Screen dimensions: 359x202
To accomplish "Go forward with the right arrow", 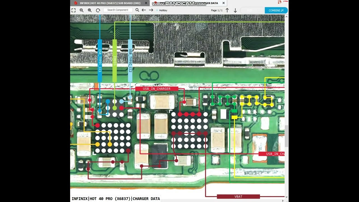I will tap(151, 10).
